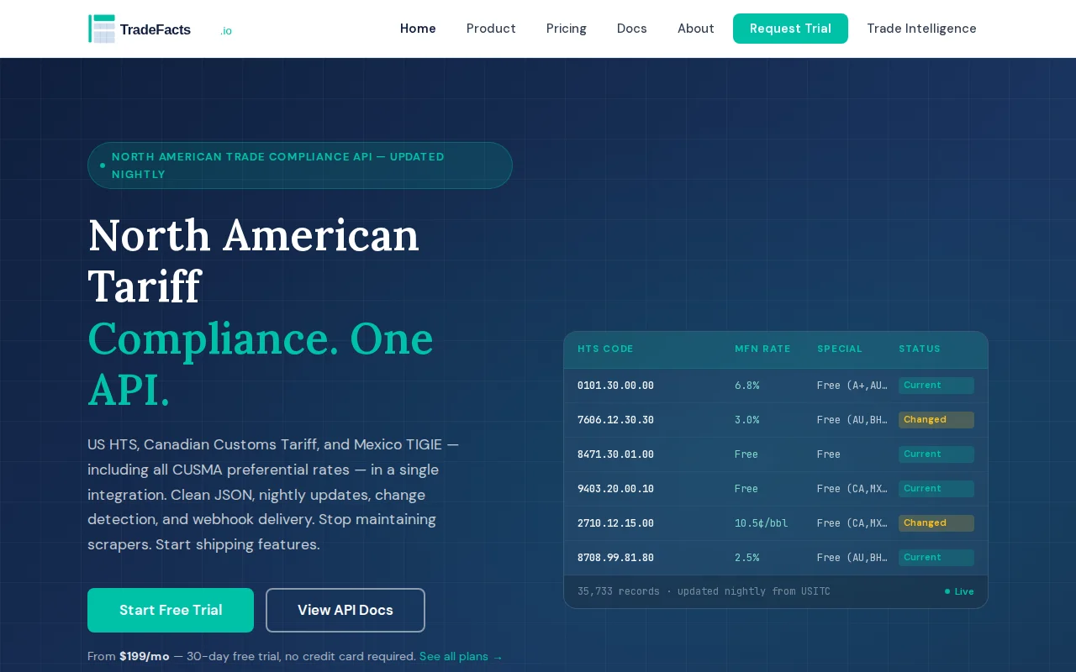The image size is (1076, 672).
Task: Click the 6.8% MFN rate value
Action: point(746,386)
